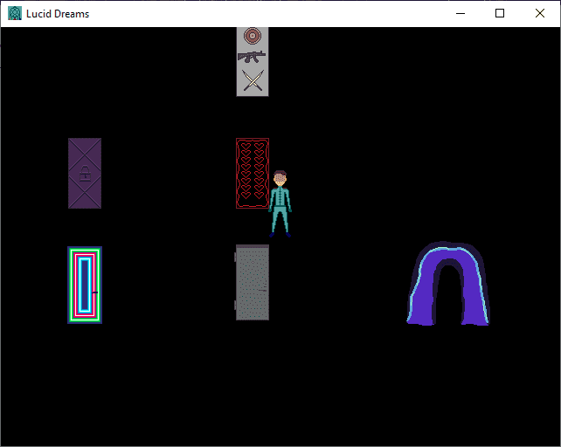
Task: Open the neon rainbow striped door
Action: [x=85, y=285]
